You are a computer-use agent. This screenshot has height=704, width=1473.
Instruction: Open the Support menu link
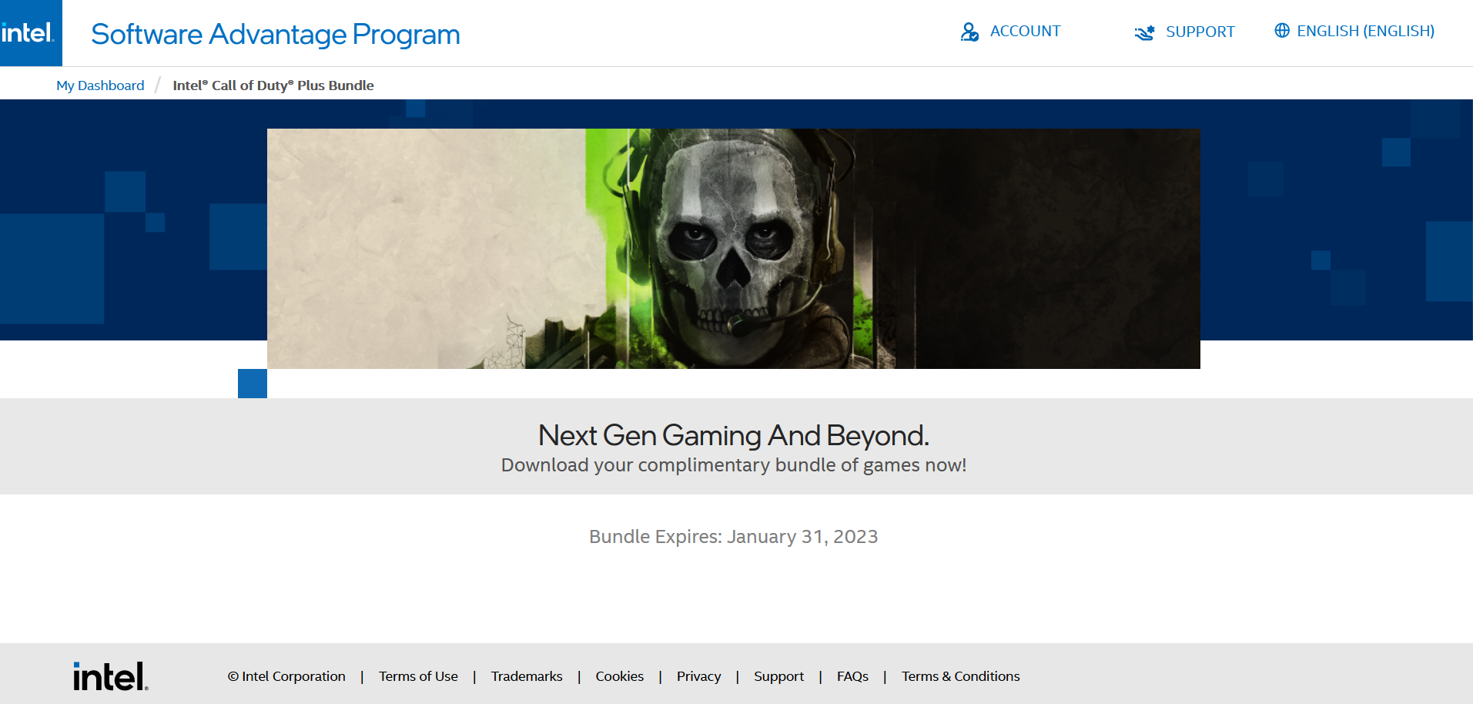tap(1200, 32)
